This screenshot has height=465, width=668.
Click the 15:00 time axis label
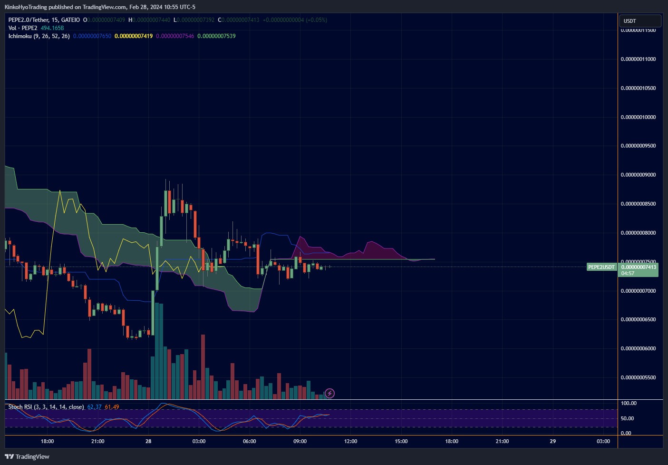[401, 441]
